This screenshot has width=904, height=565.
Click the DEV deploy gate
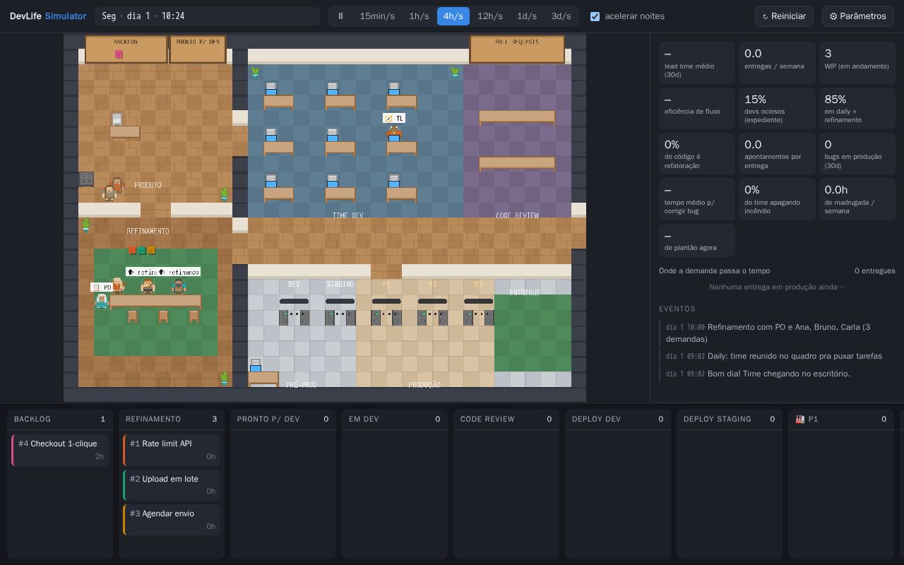[x=294, y=311]
